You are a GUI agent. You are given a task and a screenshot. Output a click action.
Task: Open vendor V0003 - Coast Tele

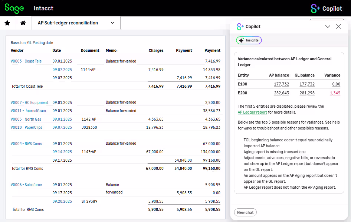point(26,61)
